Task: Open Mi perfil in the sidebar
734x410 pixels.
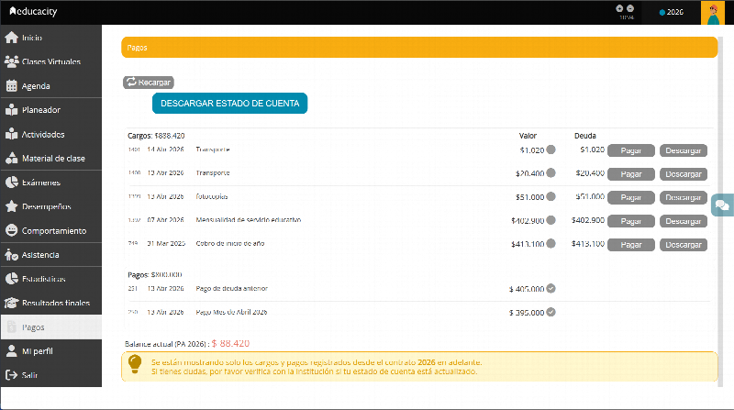Action: pos(51,351)
